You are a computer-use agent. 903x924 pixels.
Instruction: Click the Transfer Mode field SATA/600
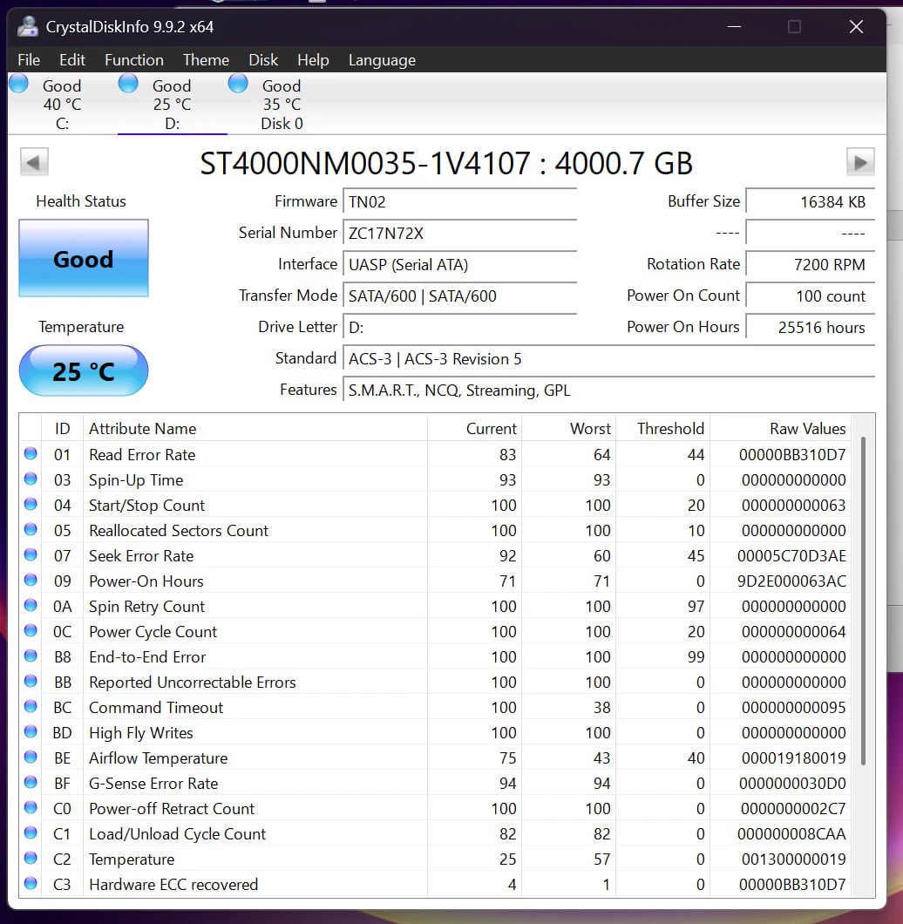coord(459,296)
